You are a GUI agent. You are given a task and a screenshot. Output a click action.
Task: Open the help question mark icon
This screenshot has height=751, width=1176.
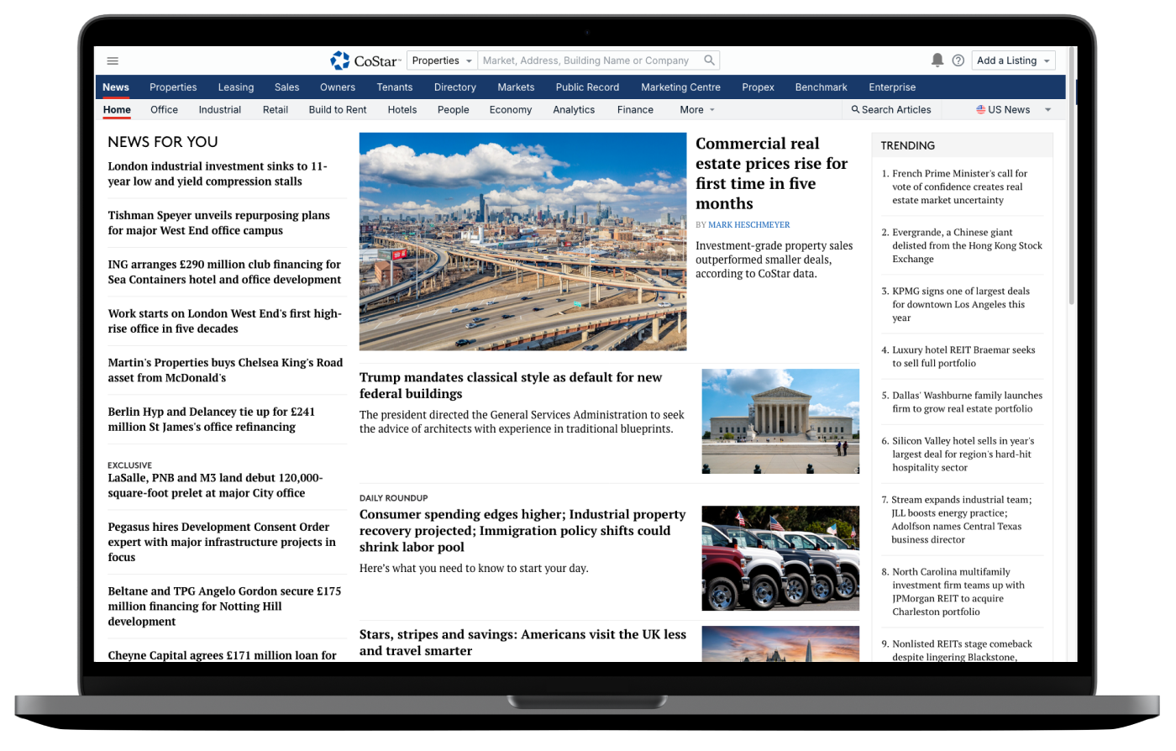pos(958,60)
